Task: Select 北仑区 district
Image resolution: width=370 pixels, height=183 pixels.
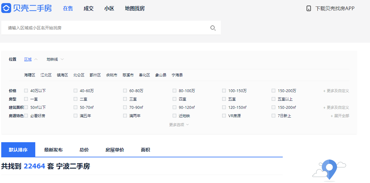Action: 79,75
